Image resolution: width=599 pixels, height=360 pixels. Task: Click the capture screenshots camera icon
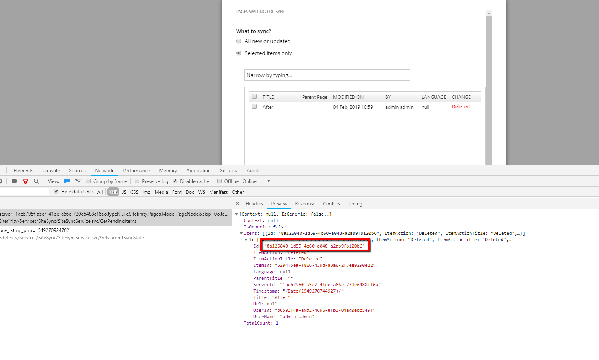pyautogui.click(x=14, y=181)
